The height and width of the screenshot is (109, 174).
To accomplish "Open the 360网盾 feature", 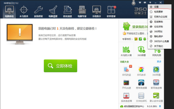I will click(156, 71).
